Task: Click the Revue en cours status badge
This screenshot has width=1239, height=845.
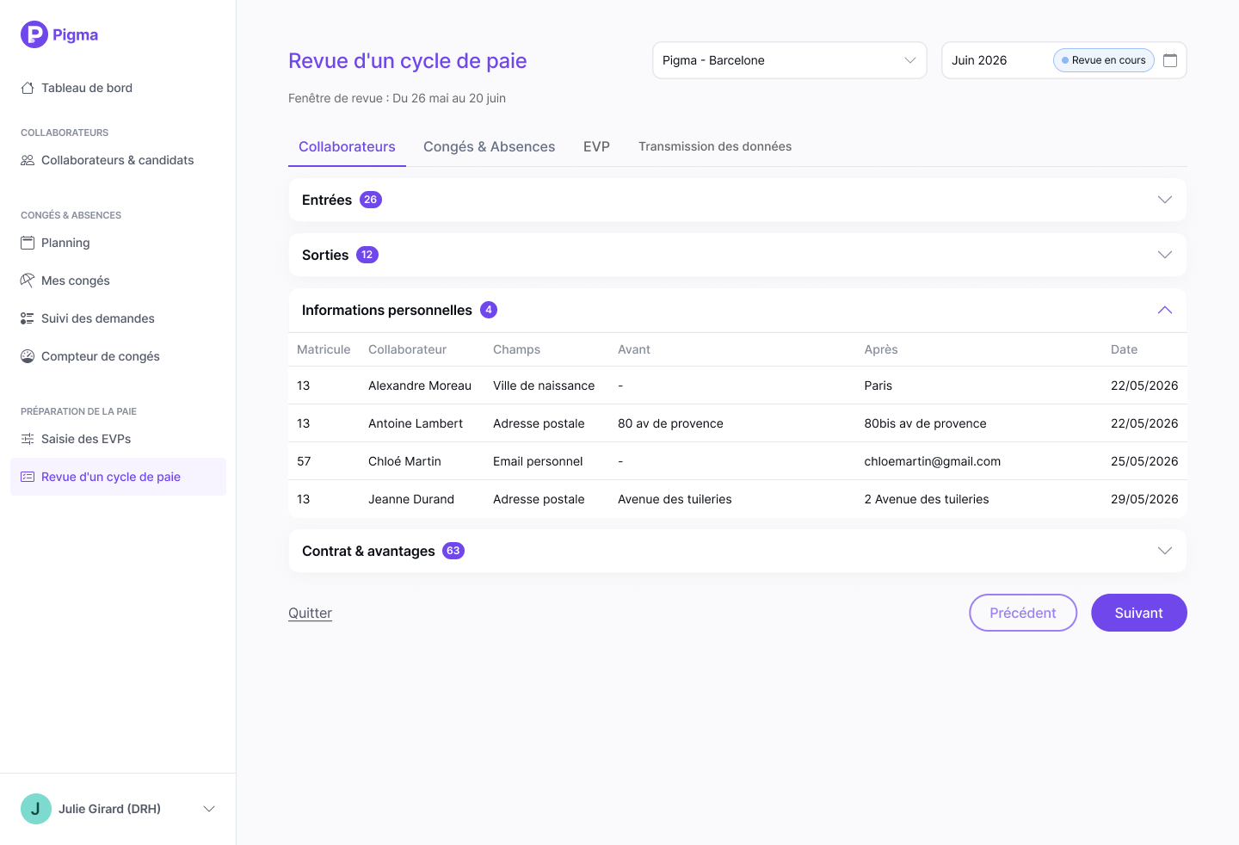Action: (1104, 60)
